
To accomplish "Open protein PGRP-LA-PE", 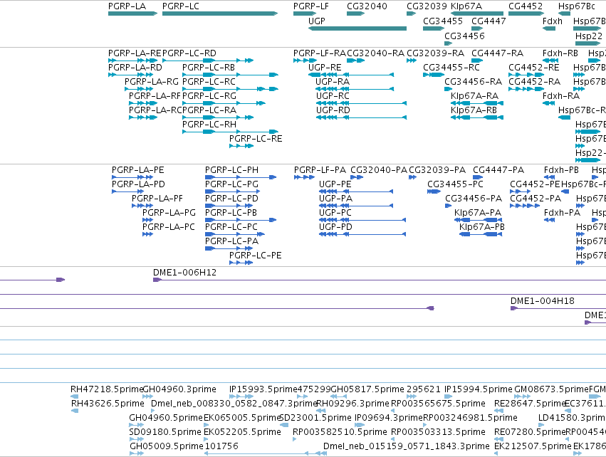I will [x=137, y=169].
